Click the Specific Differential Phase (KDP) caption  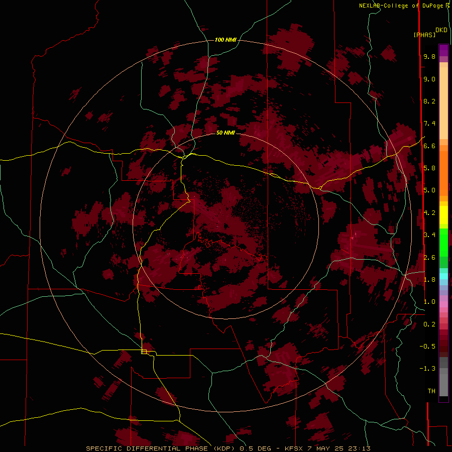click(159, 448)
